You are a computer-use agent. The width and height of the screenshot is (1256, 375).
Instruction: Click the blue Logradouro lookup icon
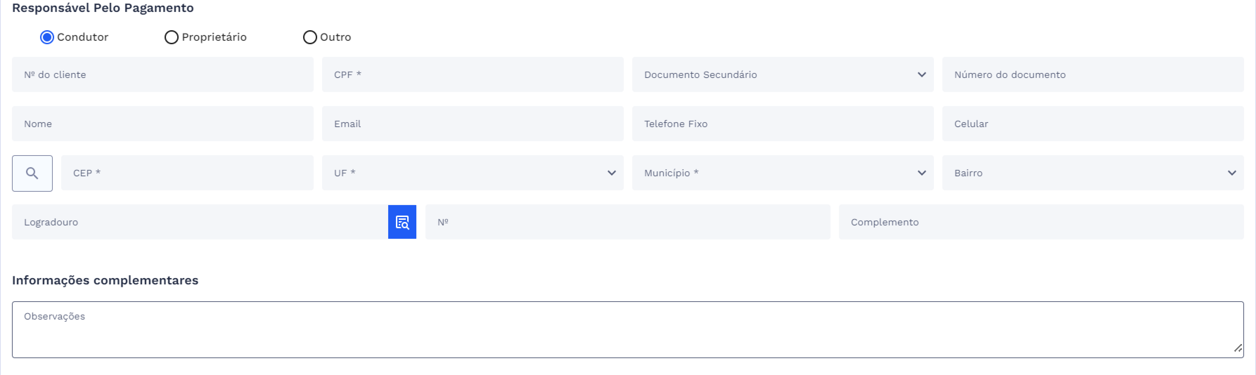tap(402, 222)
